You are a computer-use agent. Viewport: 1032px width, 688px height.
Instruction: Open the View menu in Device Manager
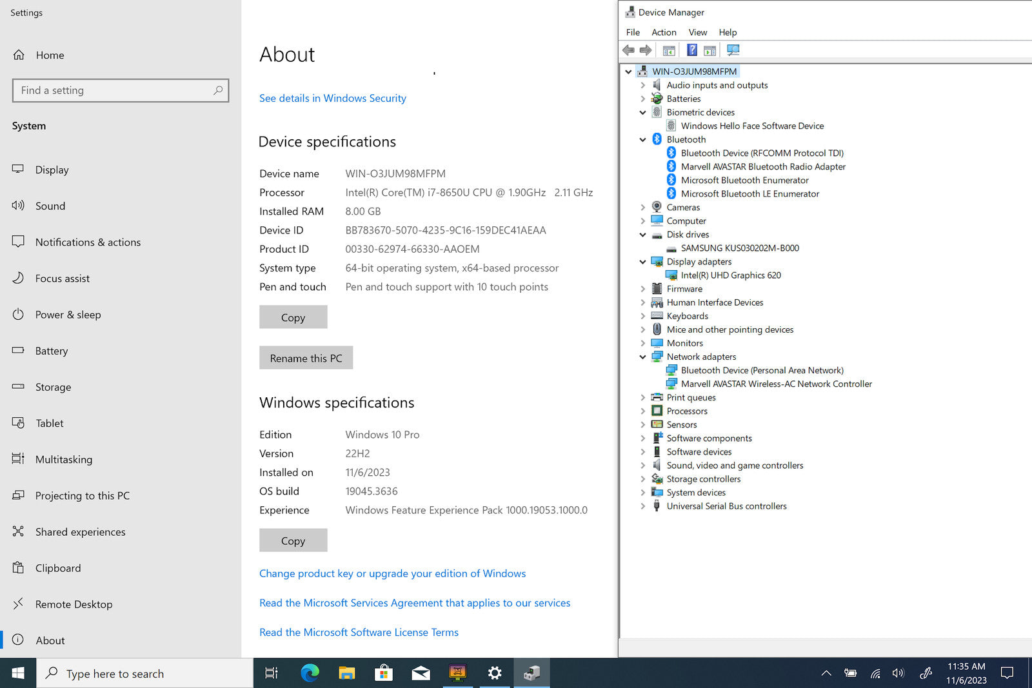(698, 32)
